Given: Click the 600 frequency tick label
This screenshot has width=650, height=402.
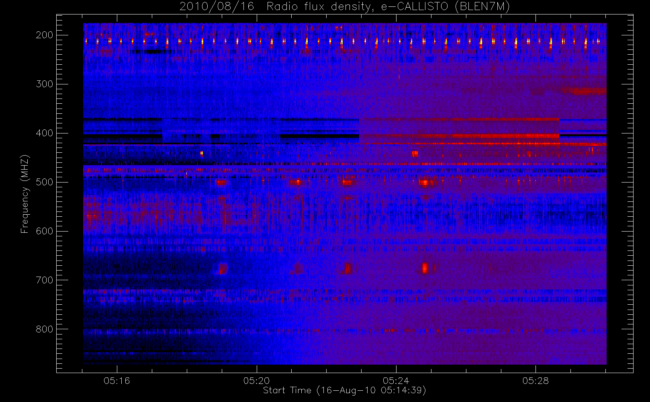Looking at the screenshot, I should coord(45,231).
